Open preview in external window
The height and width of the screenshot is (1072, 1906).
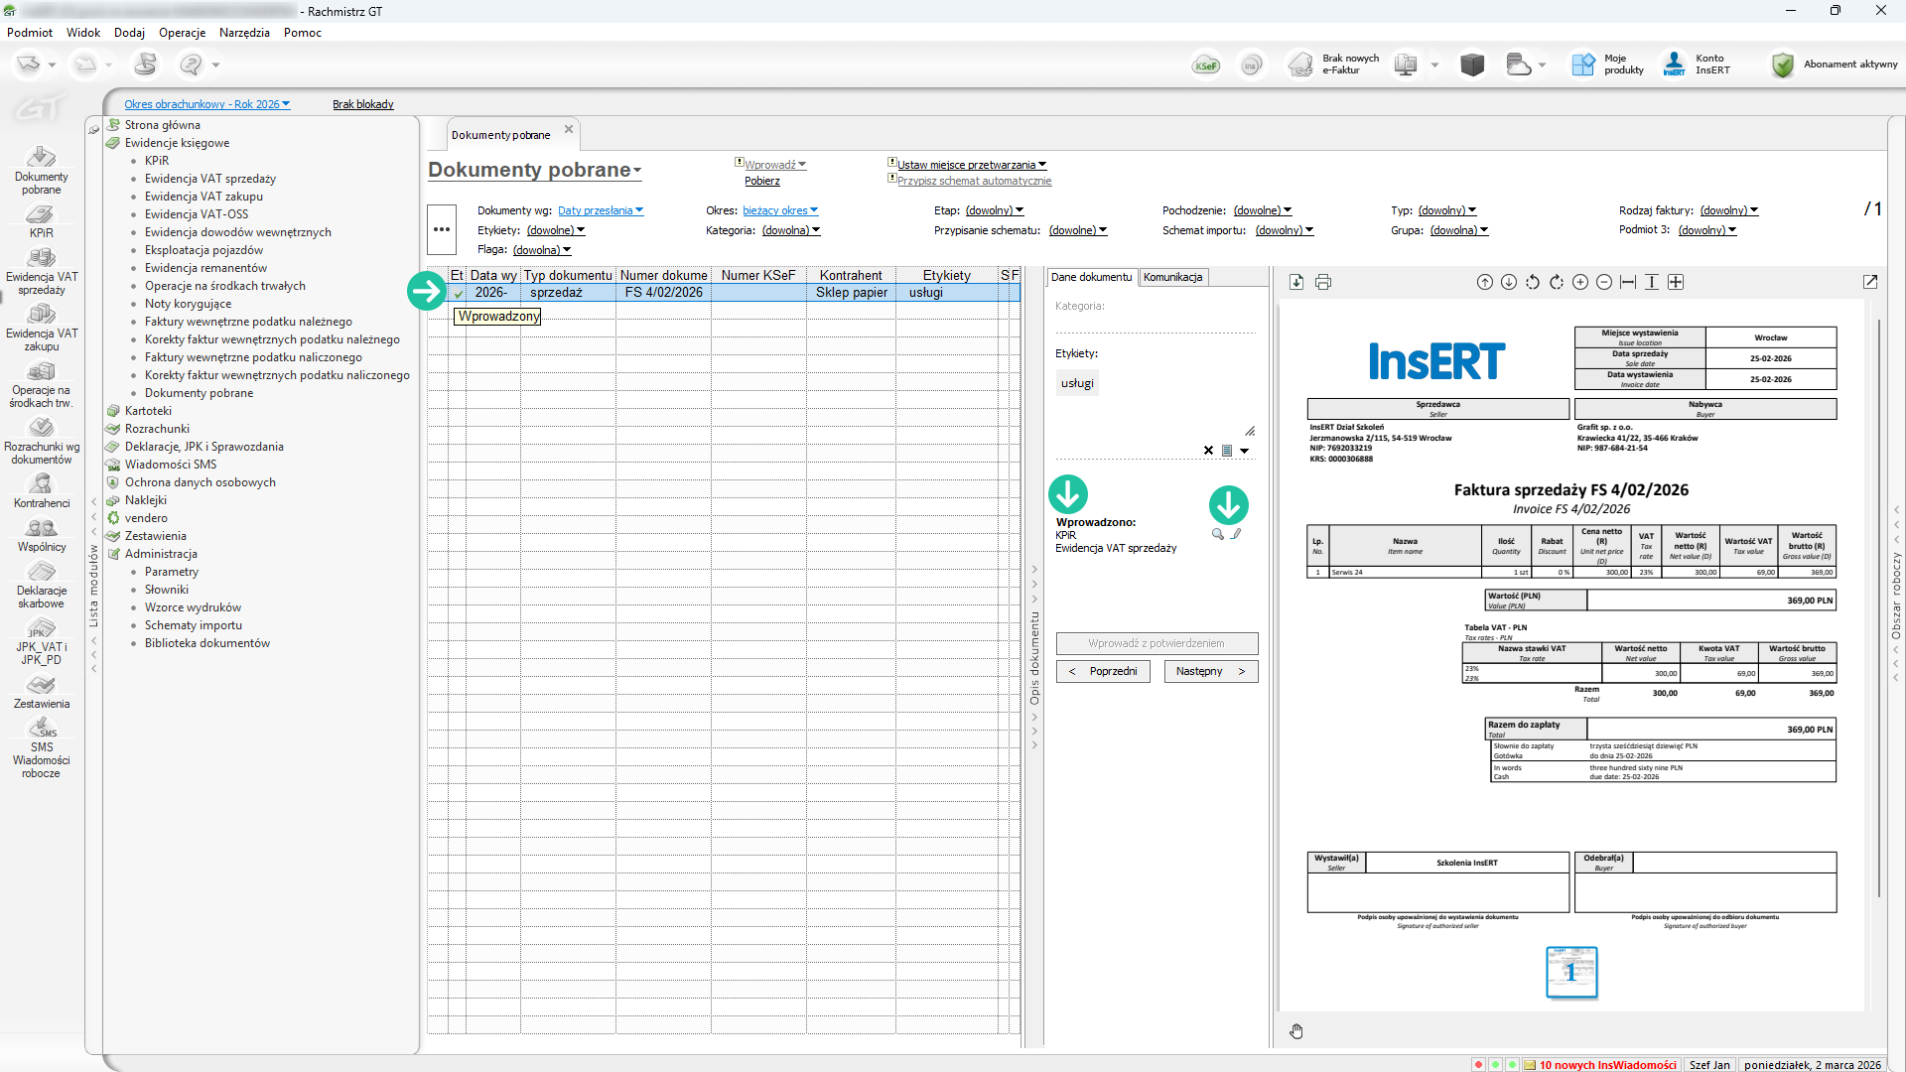click(x=1870, y=283)
